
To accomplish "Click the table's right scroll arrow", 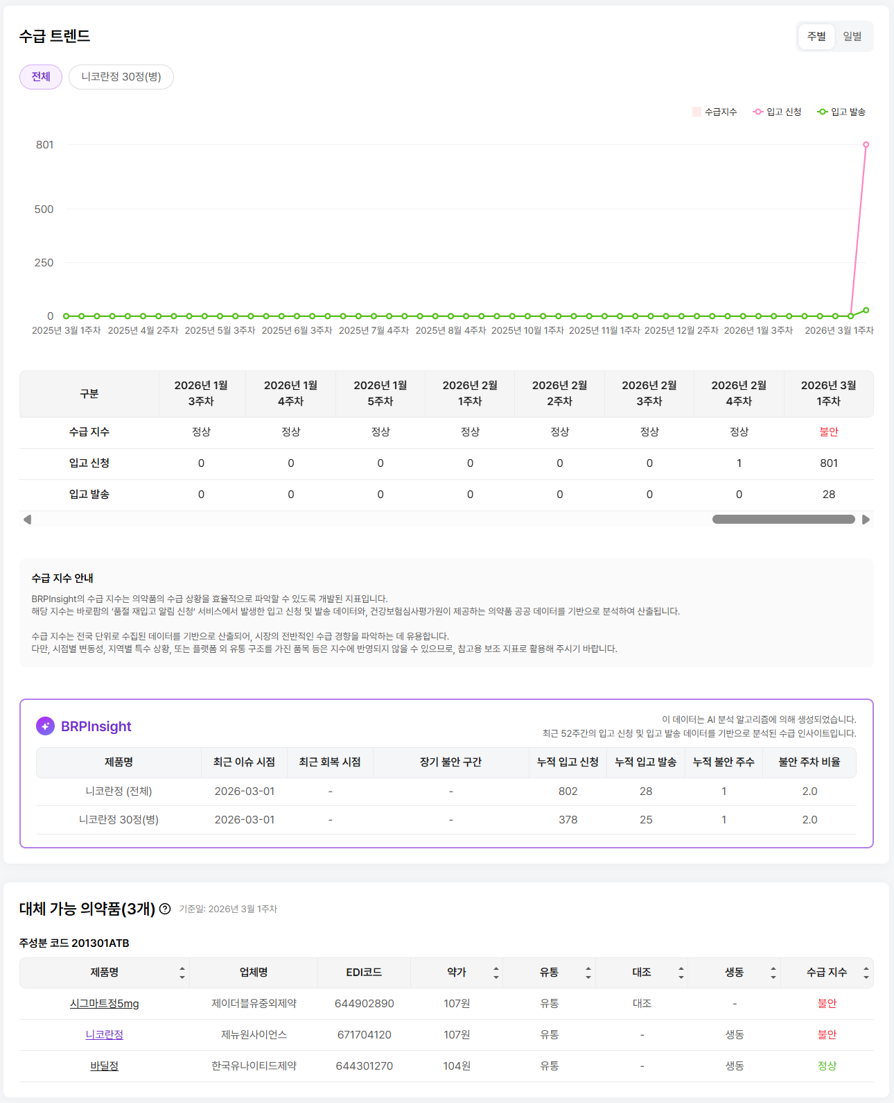I will [866, 520].
